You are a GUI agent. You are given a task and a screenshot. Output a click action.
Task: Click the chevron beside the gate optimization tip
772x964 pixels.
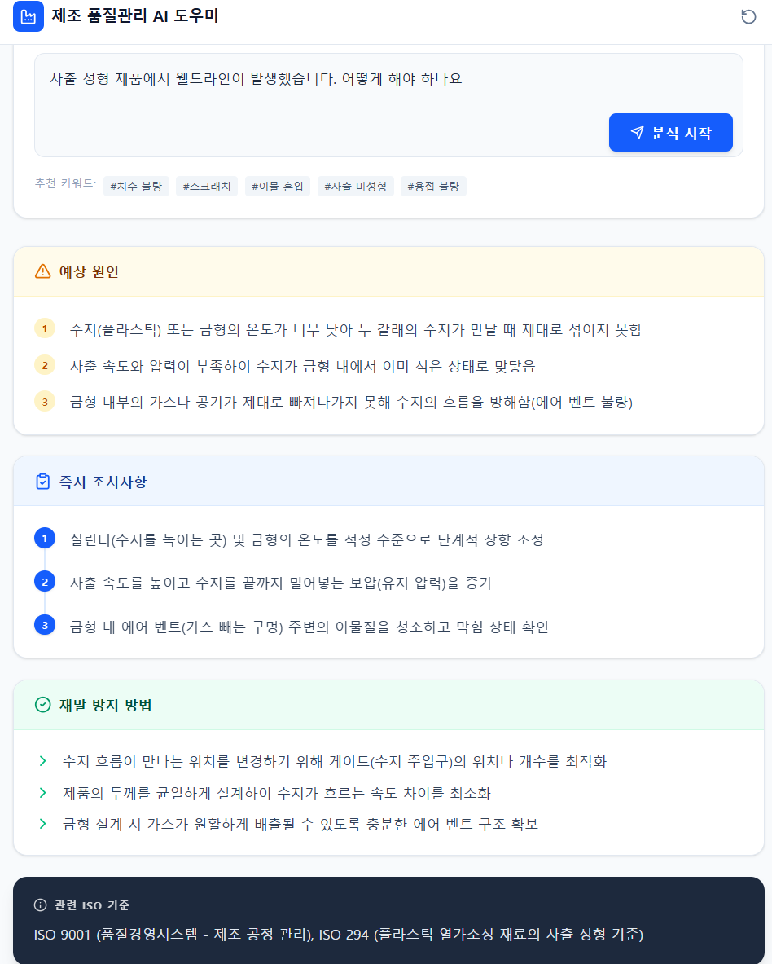coord(43,761)
